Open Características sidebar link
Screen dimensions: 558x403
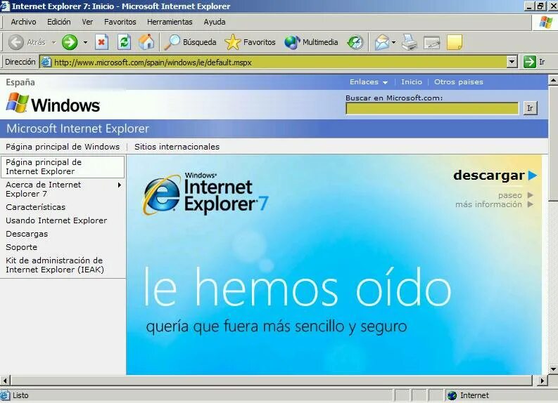[36, 207]
